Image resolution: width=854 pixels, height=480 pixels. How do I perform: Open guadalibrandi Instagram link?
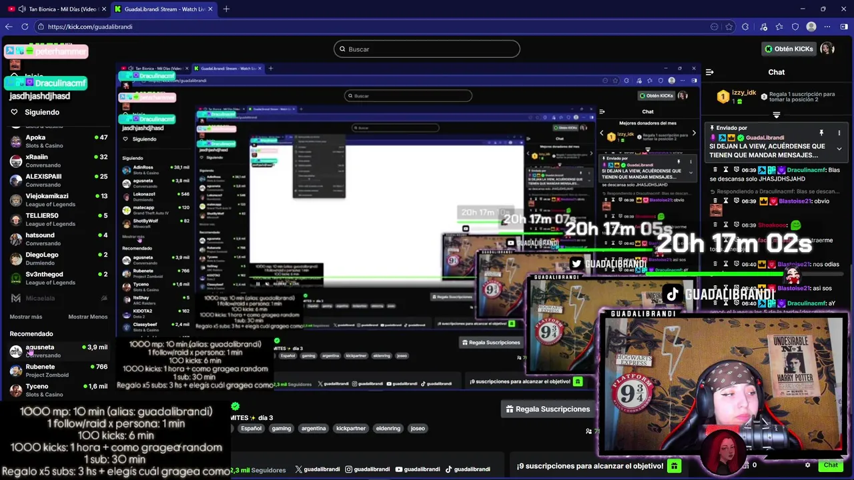[368, 469]
